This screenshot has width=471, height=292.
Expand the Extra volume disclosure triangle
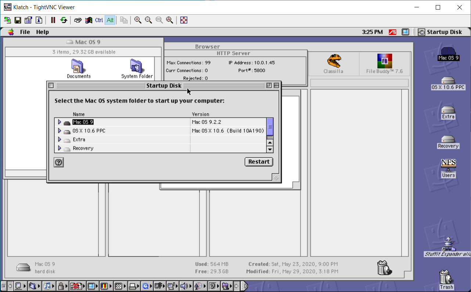(59, 140)
